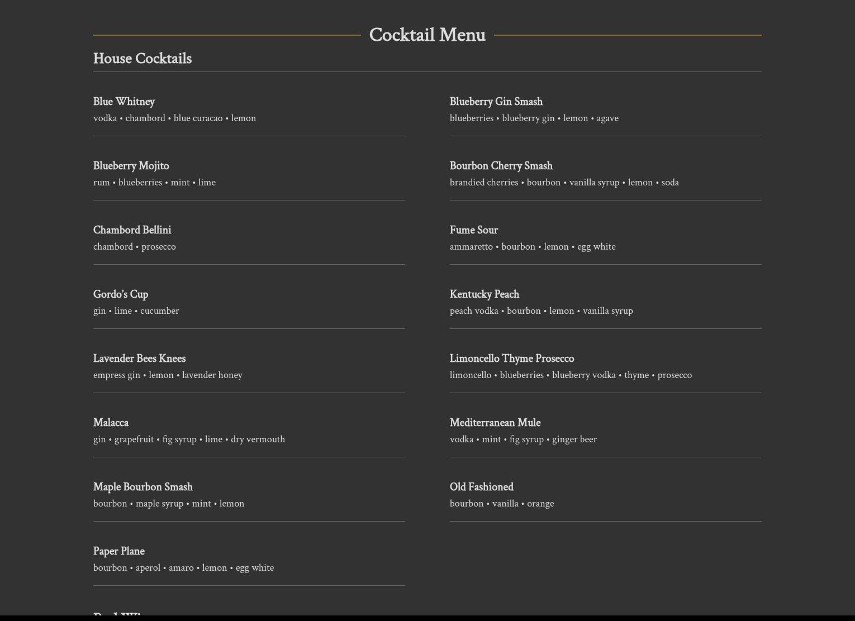Click the Lavender Bees Knees title
The height and width of the screenshot is (621, 855).
click(140, 359)
